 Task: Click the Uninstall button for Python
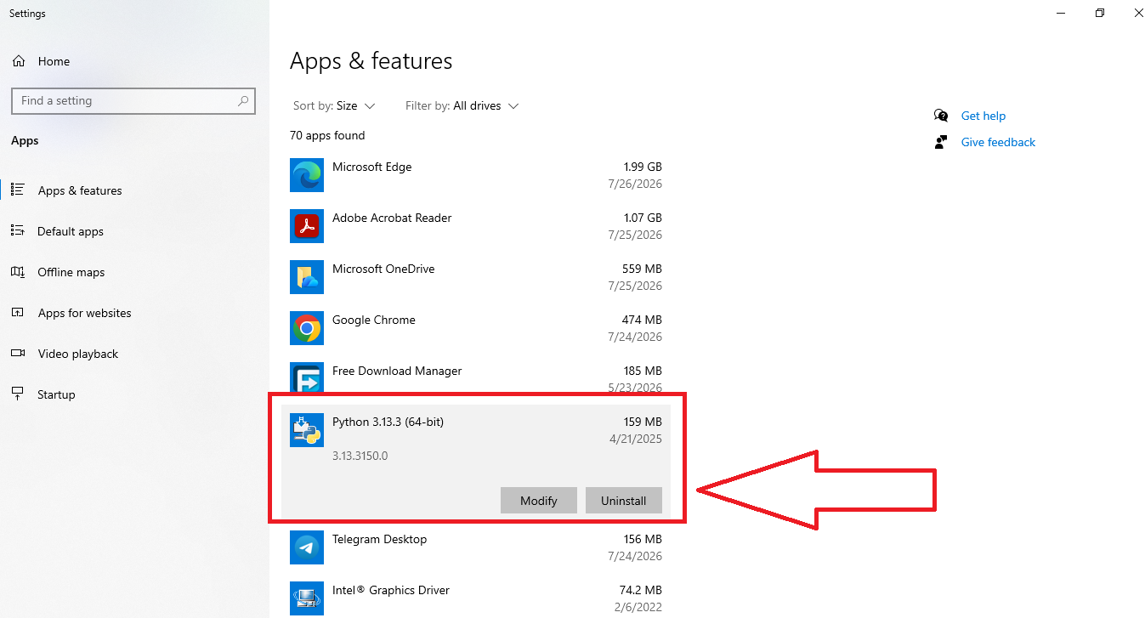624,500
